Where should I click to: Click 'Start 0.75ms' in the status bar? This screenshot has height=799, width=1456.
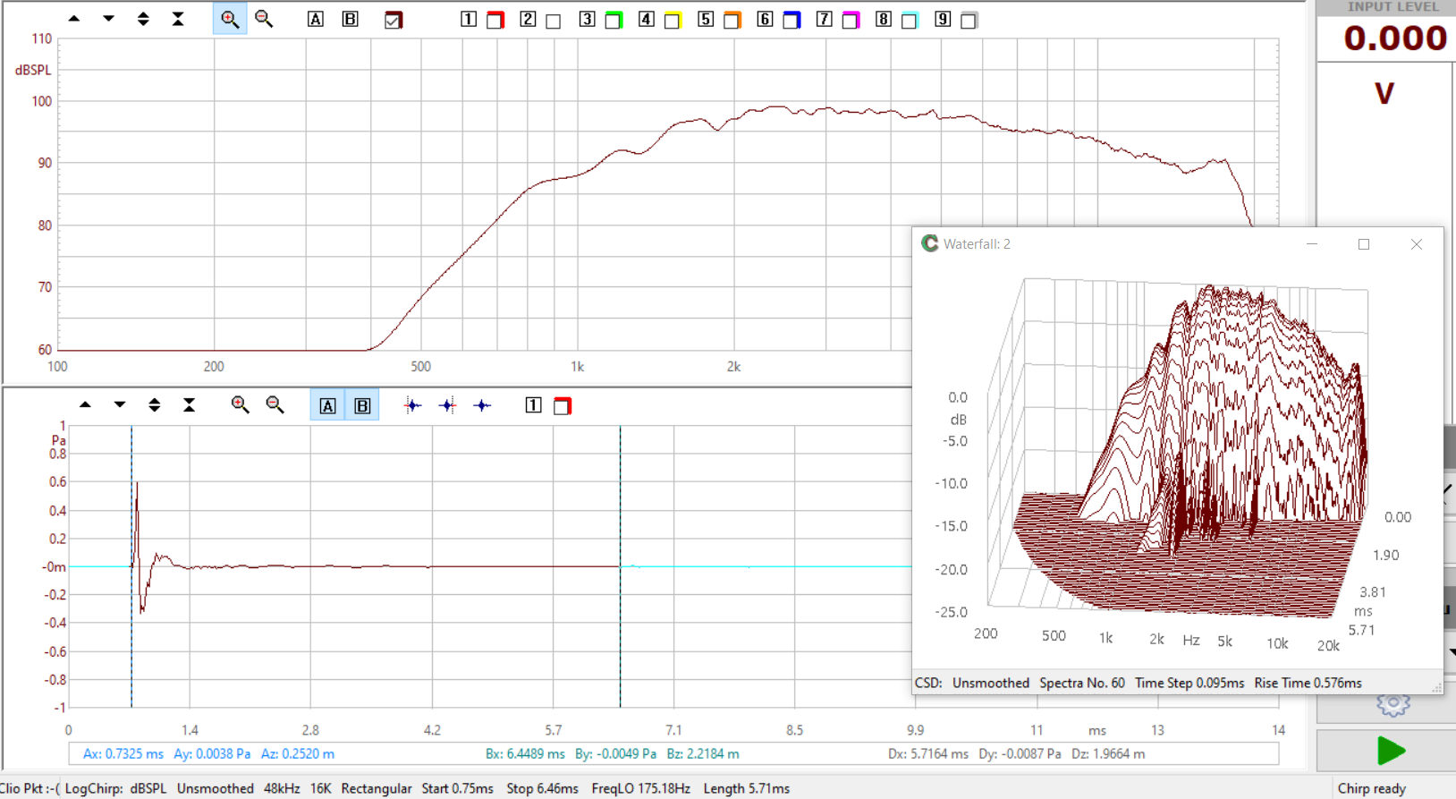click(x=457, y=788)
